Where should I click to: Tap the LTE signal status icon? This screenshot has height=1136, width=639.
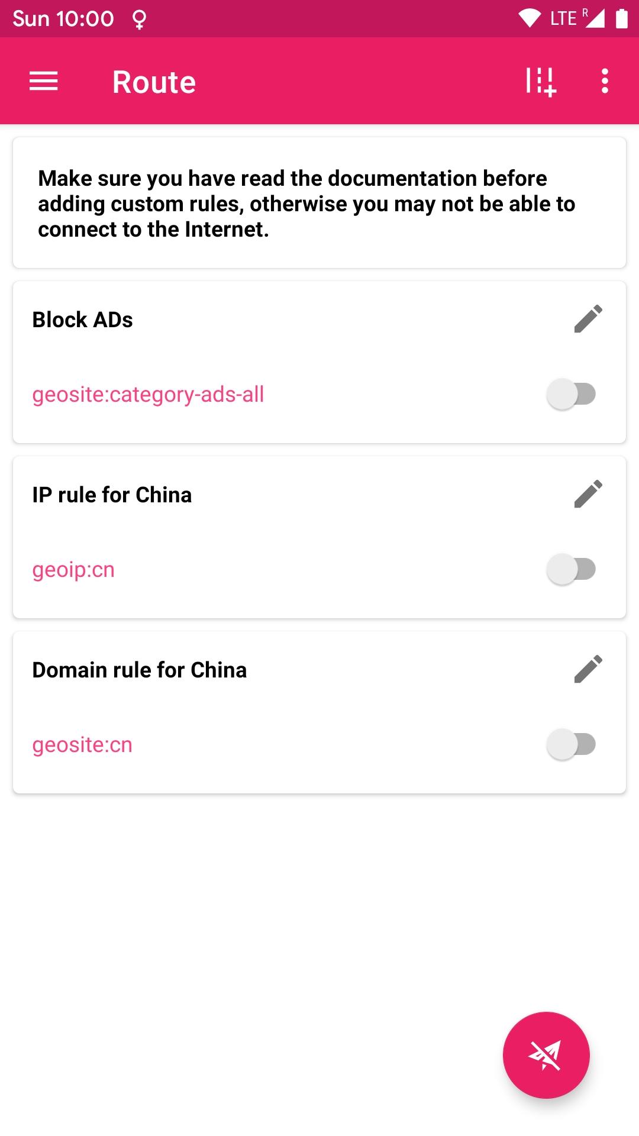pyautogui.click(x=576, y=18)
